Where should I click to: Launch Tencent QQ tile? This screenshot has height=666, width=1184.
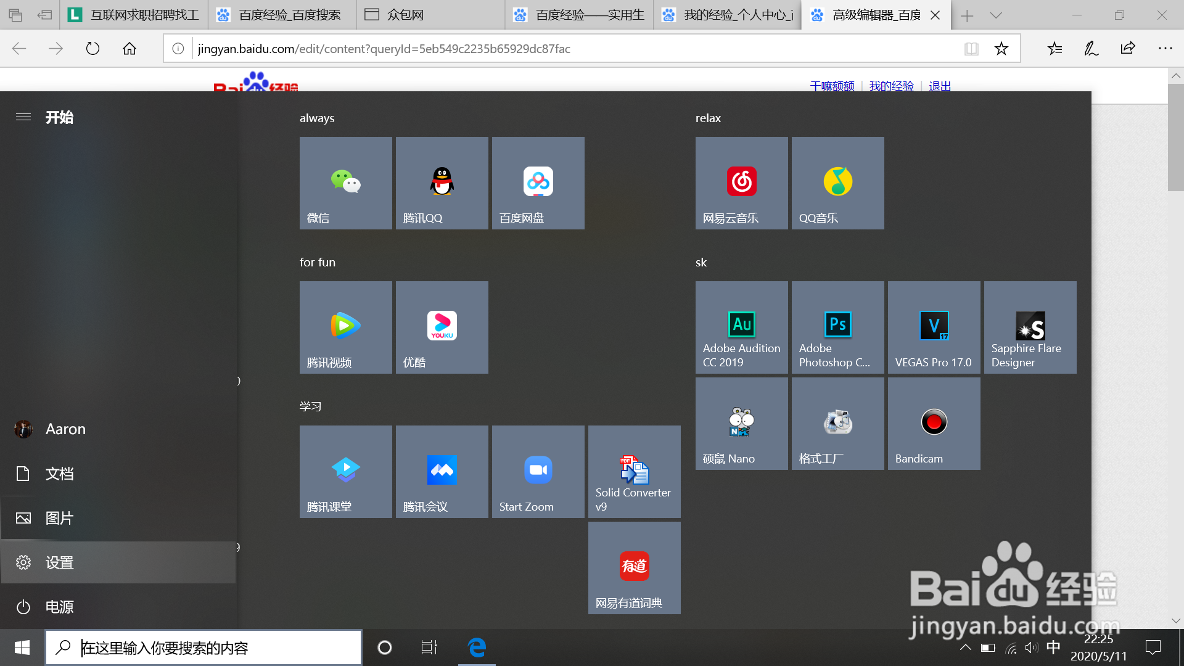(442, 183)
